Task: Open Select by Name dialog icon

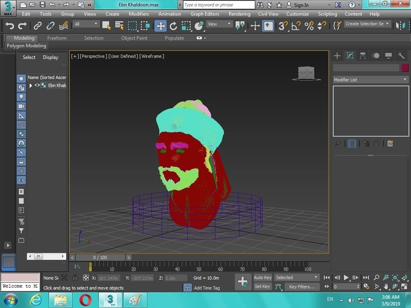Action: [x=119, y=26]
